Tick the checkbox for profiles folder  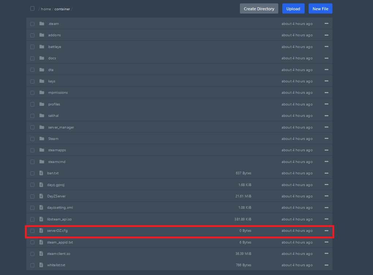pyautogui.click(x=32, y=104)
